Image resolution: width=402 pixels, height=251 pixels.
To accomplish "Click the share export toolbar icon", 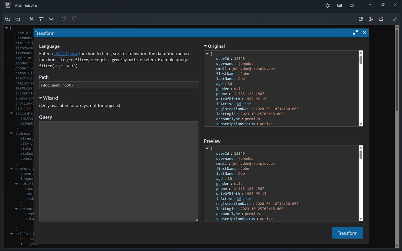I will [361, 19].
